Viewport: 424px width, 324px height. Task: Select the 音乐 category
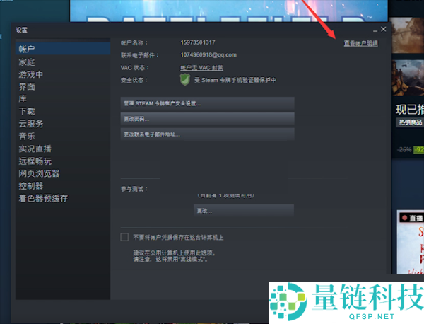pyautogui.click(x=27, y=137)
